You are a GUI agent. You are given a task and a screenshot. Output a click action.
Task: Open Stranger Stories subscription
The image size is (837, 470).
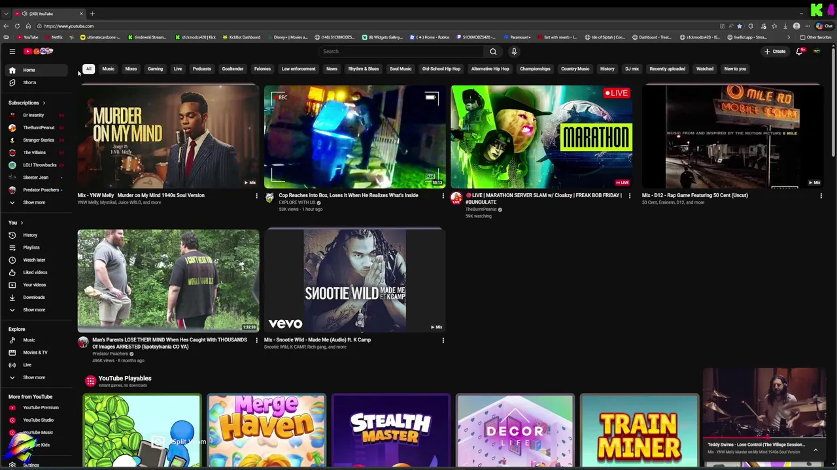[37, 140]
